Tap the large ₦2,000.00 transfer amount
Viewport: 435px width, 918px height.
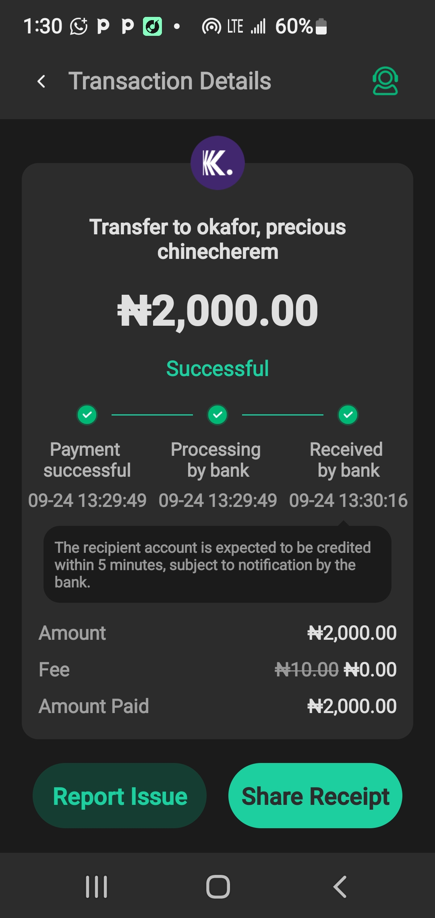click(x=217, y=310)
